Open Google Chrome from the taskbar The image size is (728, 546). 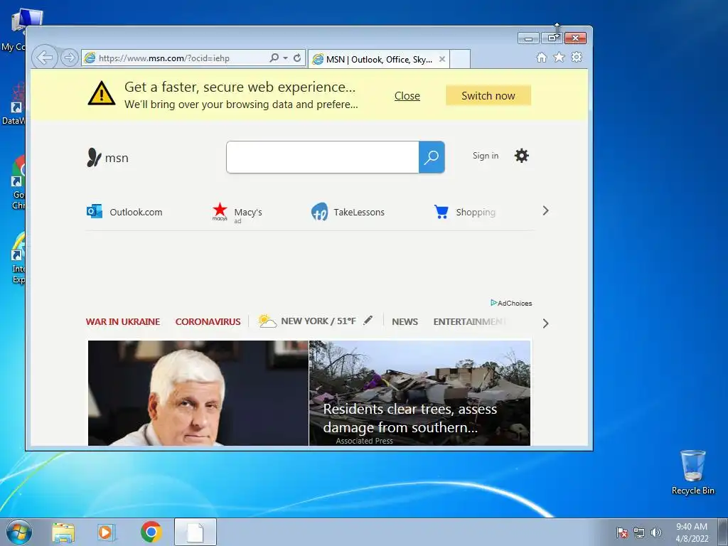point(151,532)
